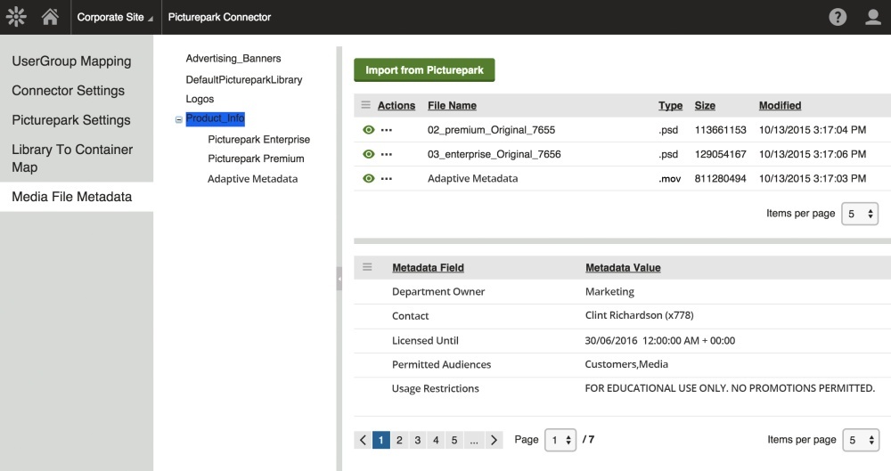Show more page numbers with ellipsis
This screenshot has width=891, height=471.
pyautogui.click(x=473, y=440)
